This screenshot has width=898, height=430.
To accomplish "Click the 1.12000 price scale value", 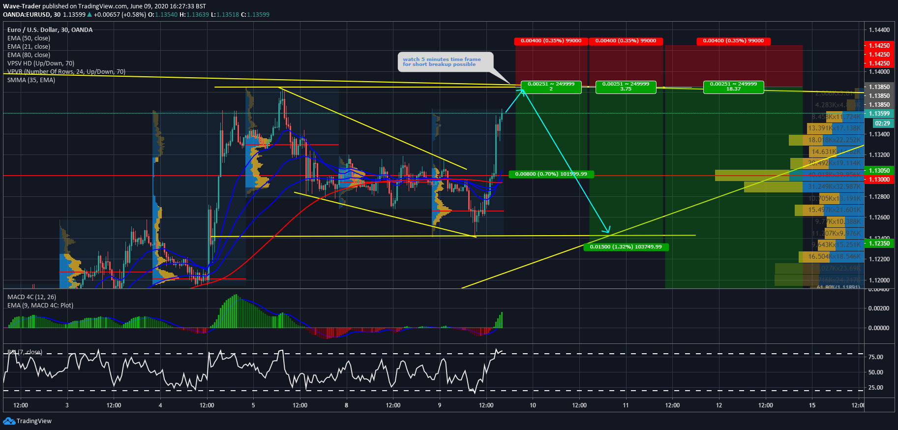I will tap(879, 280).
